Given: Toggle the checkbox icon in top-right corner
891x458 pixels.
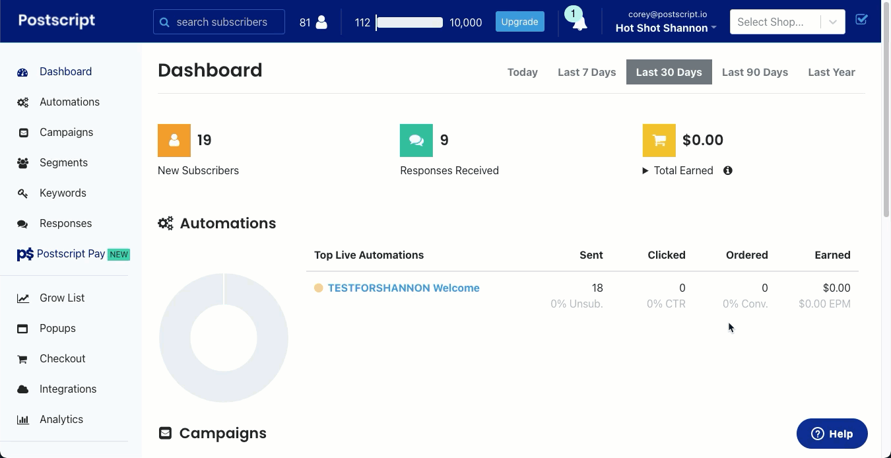Looking at the screenshot, I should [861, 19].
